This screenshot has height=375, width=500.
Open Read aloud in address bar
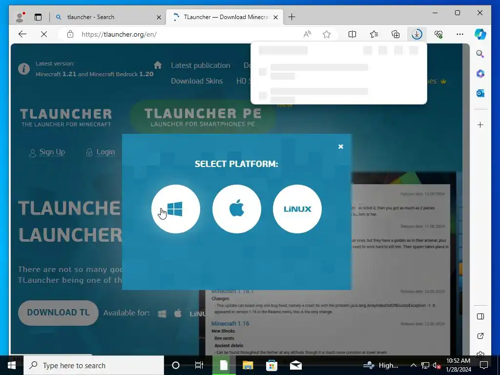point(307,34)
